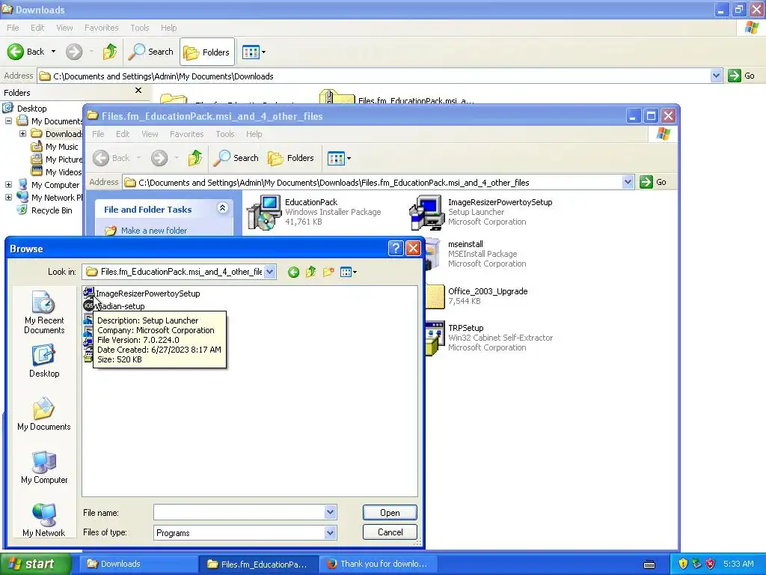Viewport: 766px width, 575px height.
Task: Click Go button in Downloads address bar
Action: pos(741,76)
